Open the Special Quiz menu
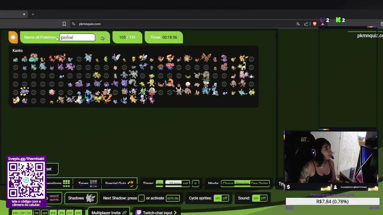This screenshot has height=215, width=383. [119, 183]
